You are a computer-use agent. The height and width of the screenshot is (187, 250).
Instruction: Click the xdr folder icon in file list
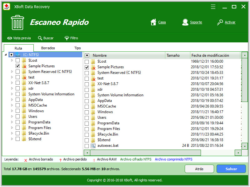point(93,89)
